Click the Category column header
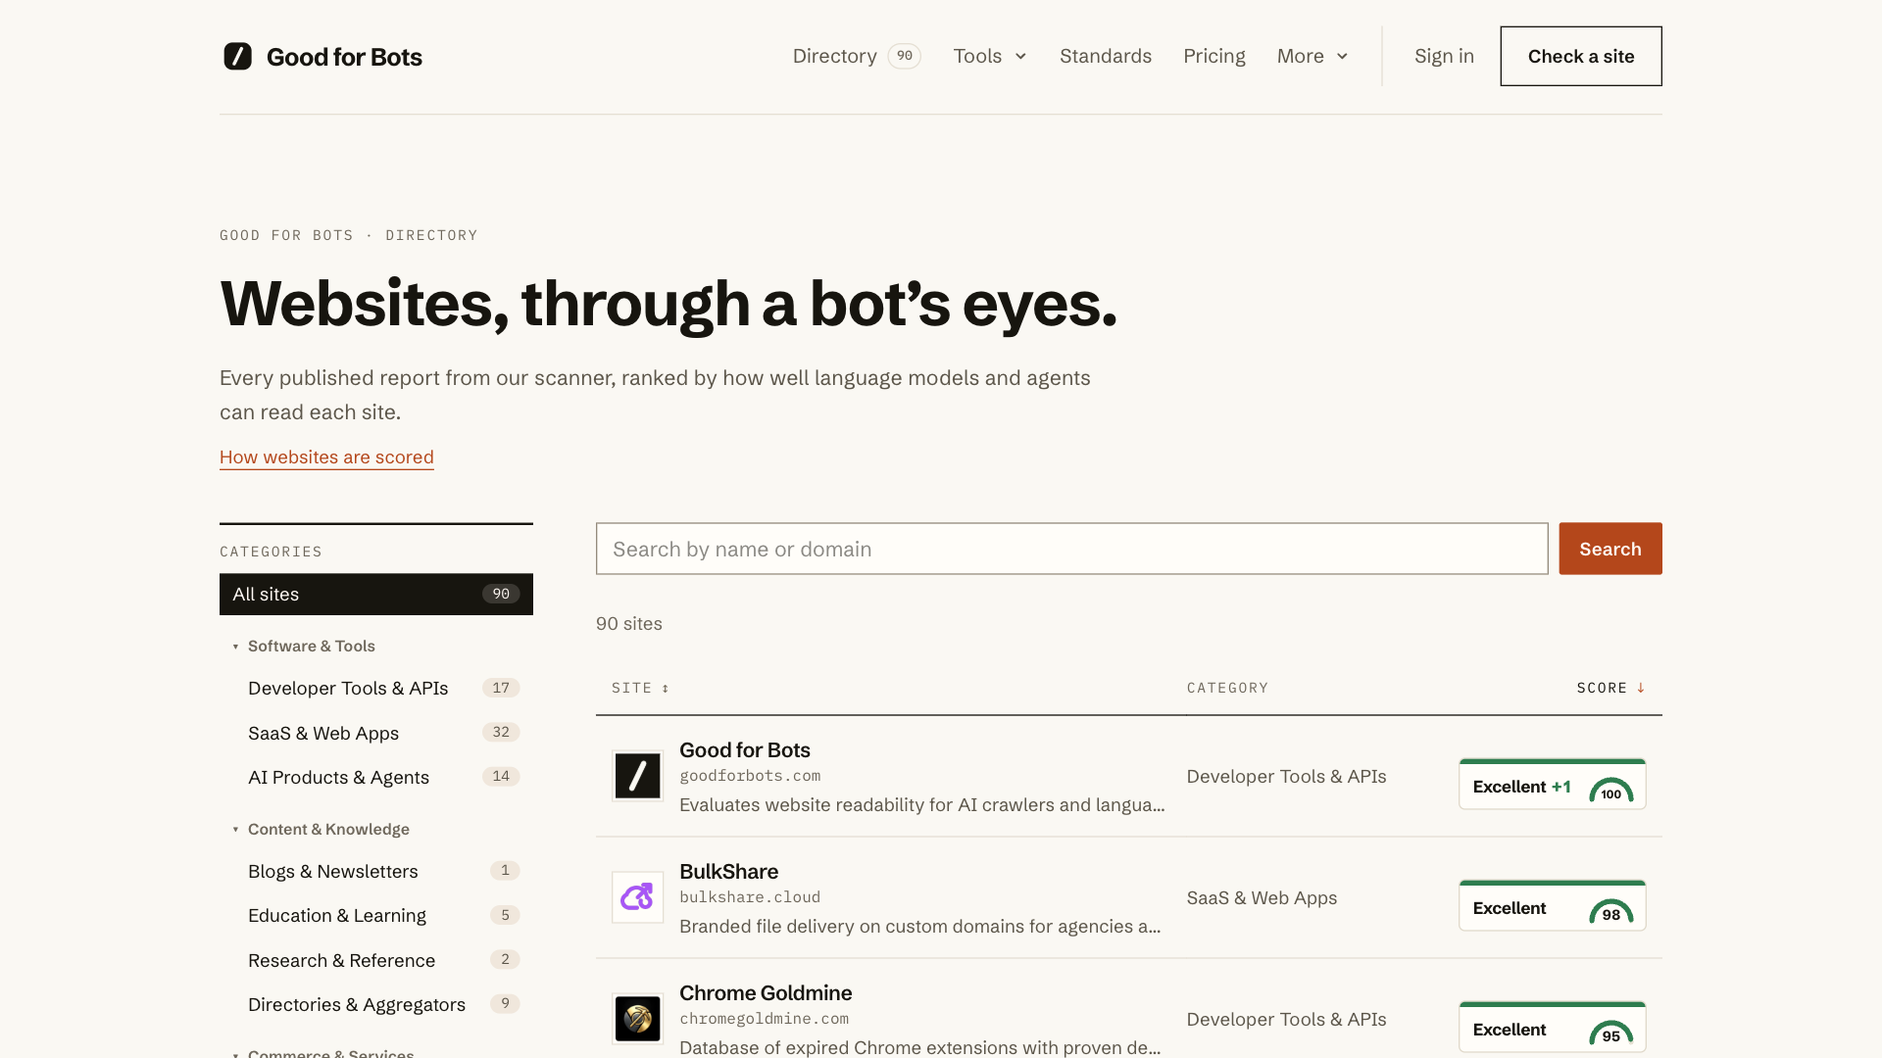 click(x=1227, y=688)
